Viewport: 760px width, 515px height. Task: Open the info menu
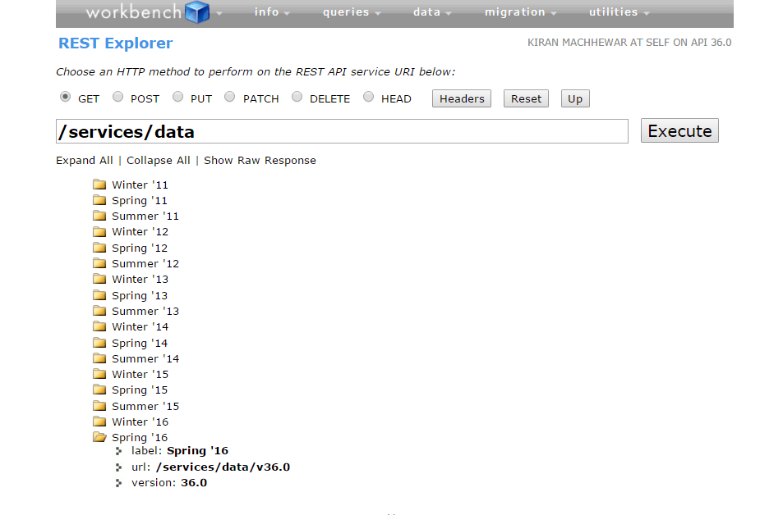(x=267, y=11)
